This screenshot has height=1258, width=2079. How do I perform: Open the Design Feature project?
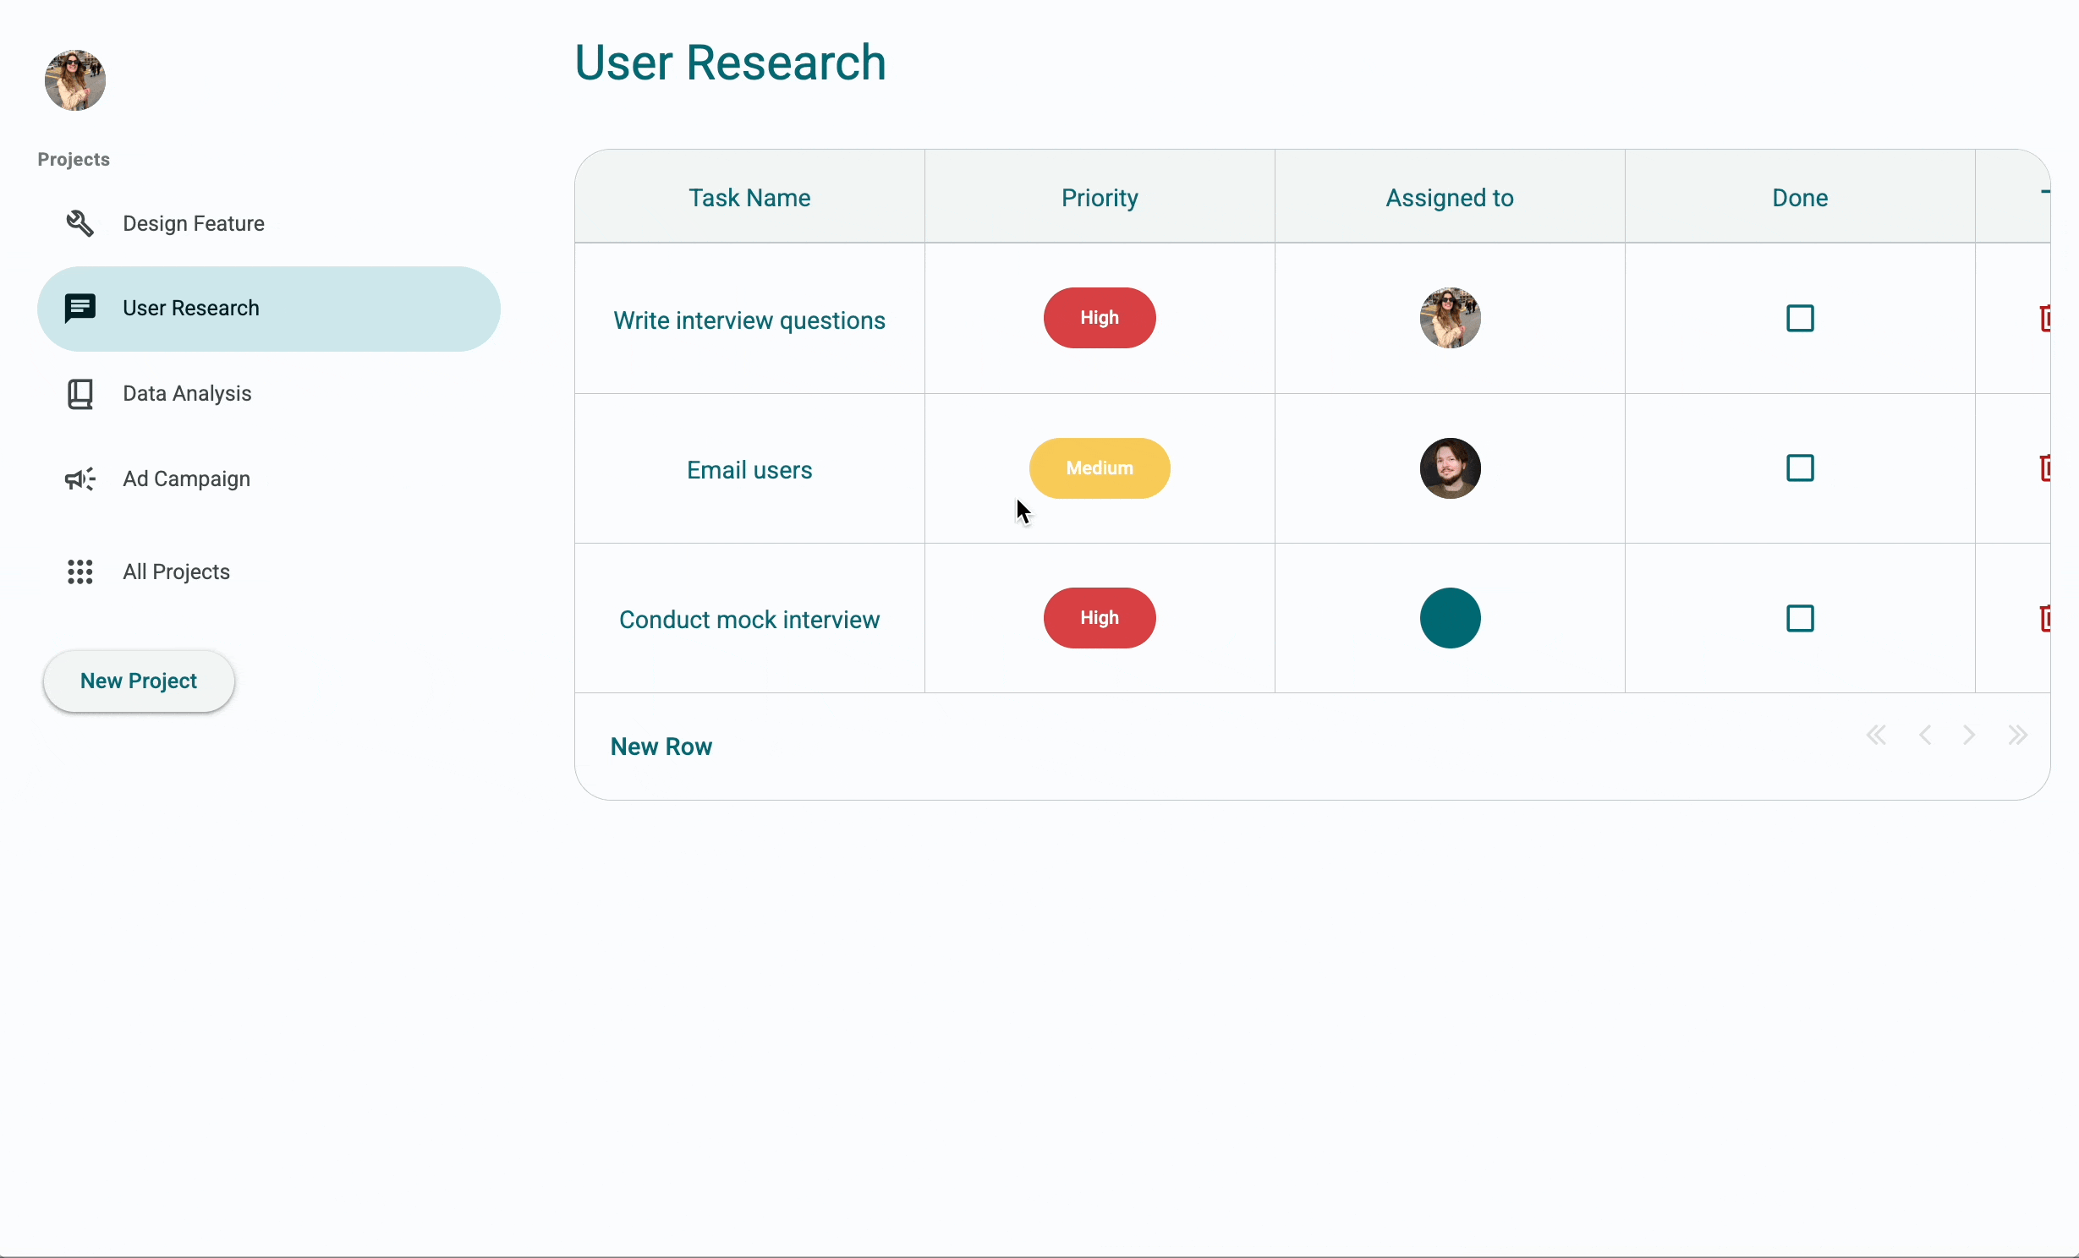269,224
